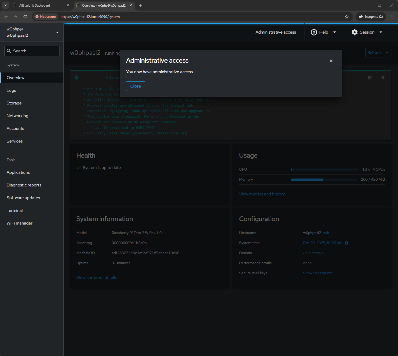Open Software updates in the sidebar
Viewport: 398px width, 356px height.
click(23, 198)
